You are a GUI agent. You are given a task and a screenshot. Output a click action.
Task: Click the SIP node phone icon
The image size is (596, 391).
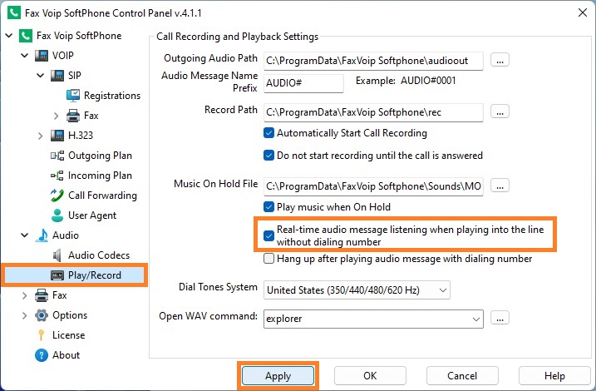[x=57, y=76]
